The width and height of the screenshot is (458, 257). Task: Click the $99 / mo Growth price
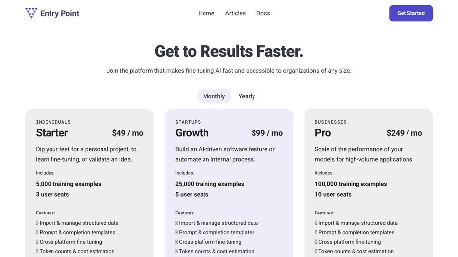point(267,133)
